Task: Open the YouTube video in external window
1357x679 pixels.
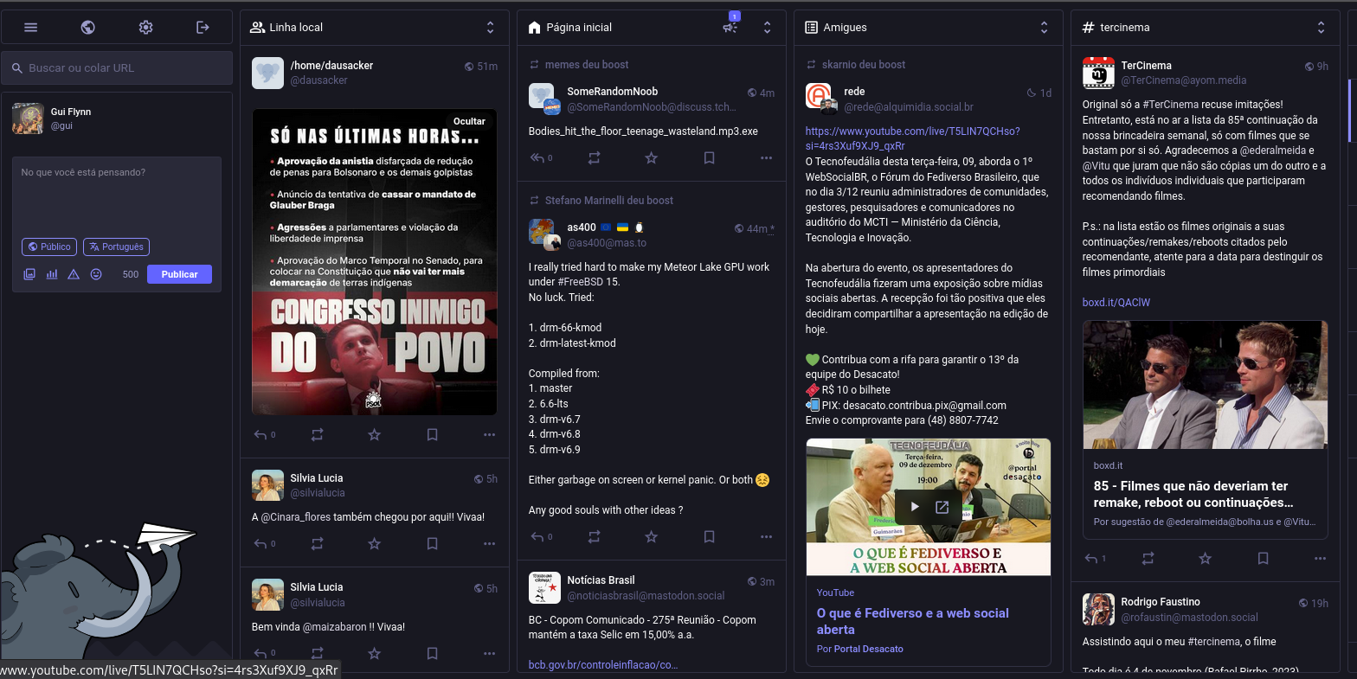Action: [942, 507]
